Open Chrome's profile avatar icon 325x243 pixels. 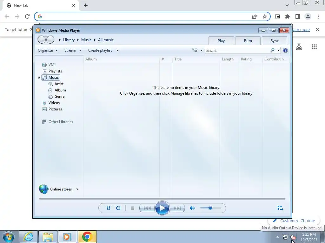click(308, 16)
